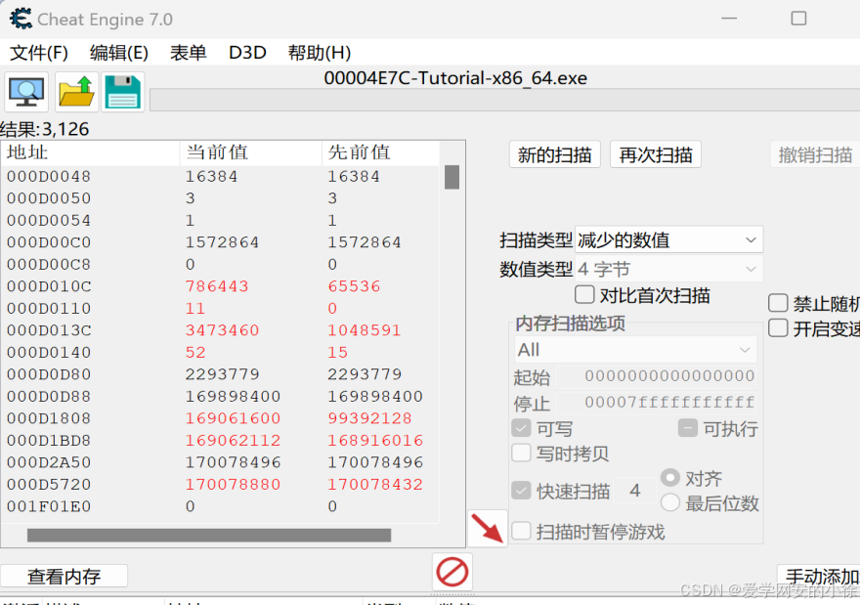
Task: Select result row address 000D0D88
Action: (x=220, y=396)
